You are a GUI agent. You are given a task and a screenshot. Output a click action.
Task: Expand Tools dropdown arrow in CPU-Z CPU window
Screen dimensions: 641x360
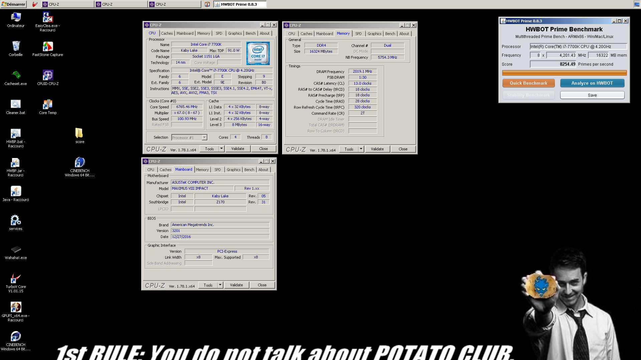click(221, 149)
